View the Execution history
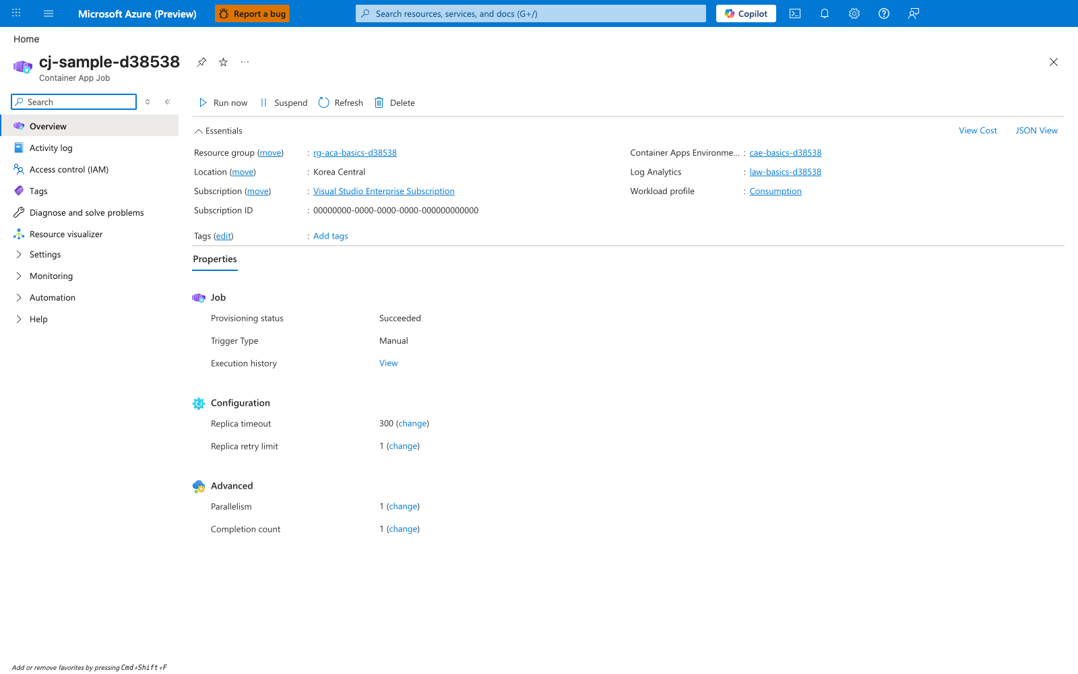The width and height of the screenshot is (1078, 674). [x=388, y=363]
